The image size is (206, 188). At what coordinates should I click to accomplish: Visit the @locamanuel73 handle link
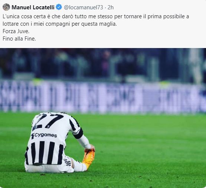point(84,7)
